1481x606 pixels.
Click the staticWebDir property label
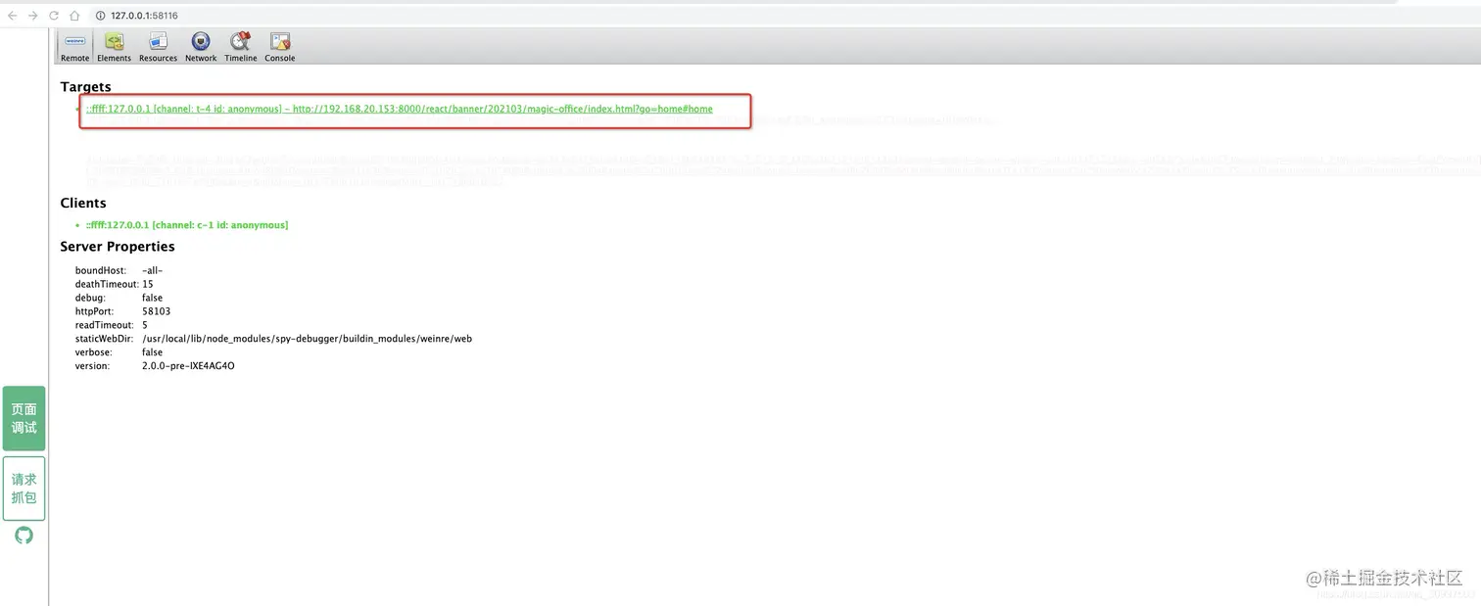coord(105,339)
